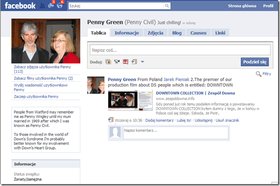This screenshot has width=280, height=186.
Task: Open Penny Green name in post
Action: [x=122, y=79]
